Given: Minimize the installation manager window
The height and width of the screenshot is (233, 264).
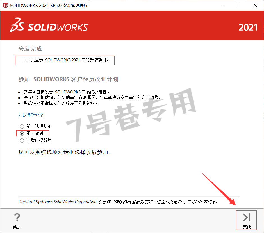Looking at the screenshot, I should coord(222,5).
